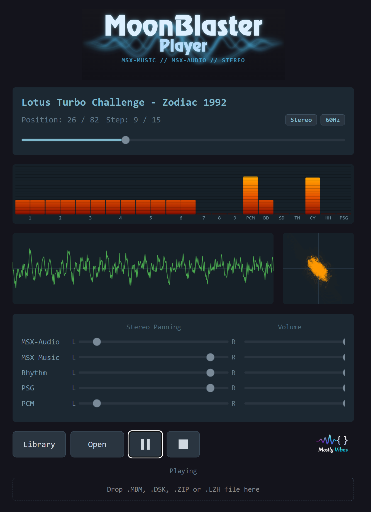
Task: Click the 'Playing' status text
Action: click(183, 471)
